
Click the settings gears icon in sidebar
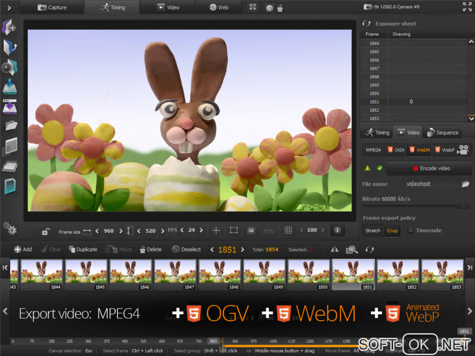9,228
